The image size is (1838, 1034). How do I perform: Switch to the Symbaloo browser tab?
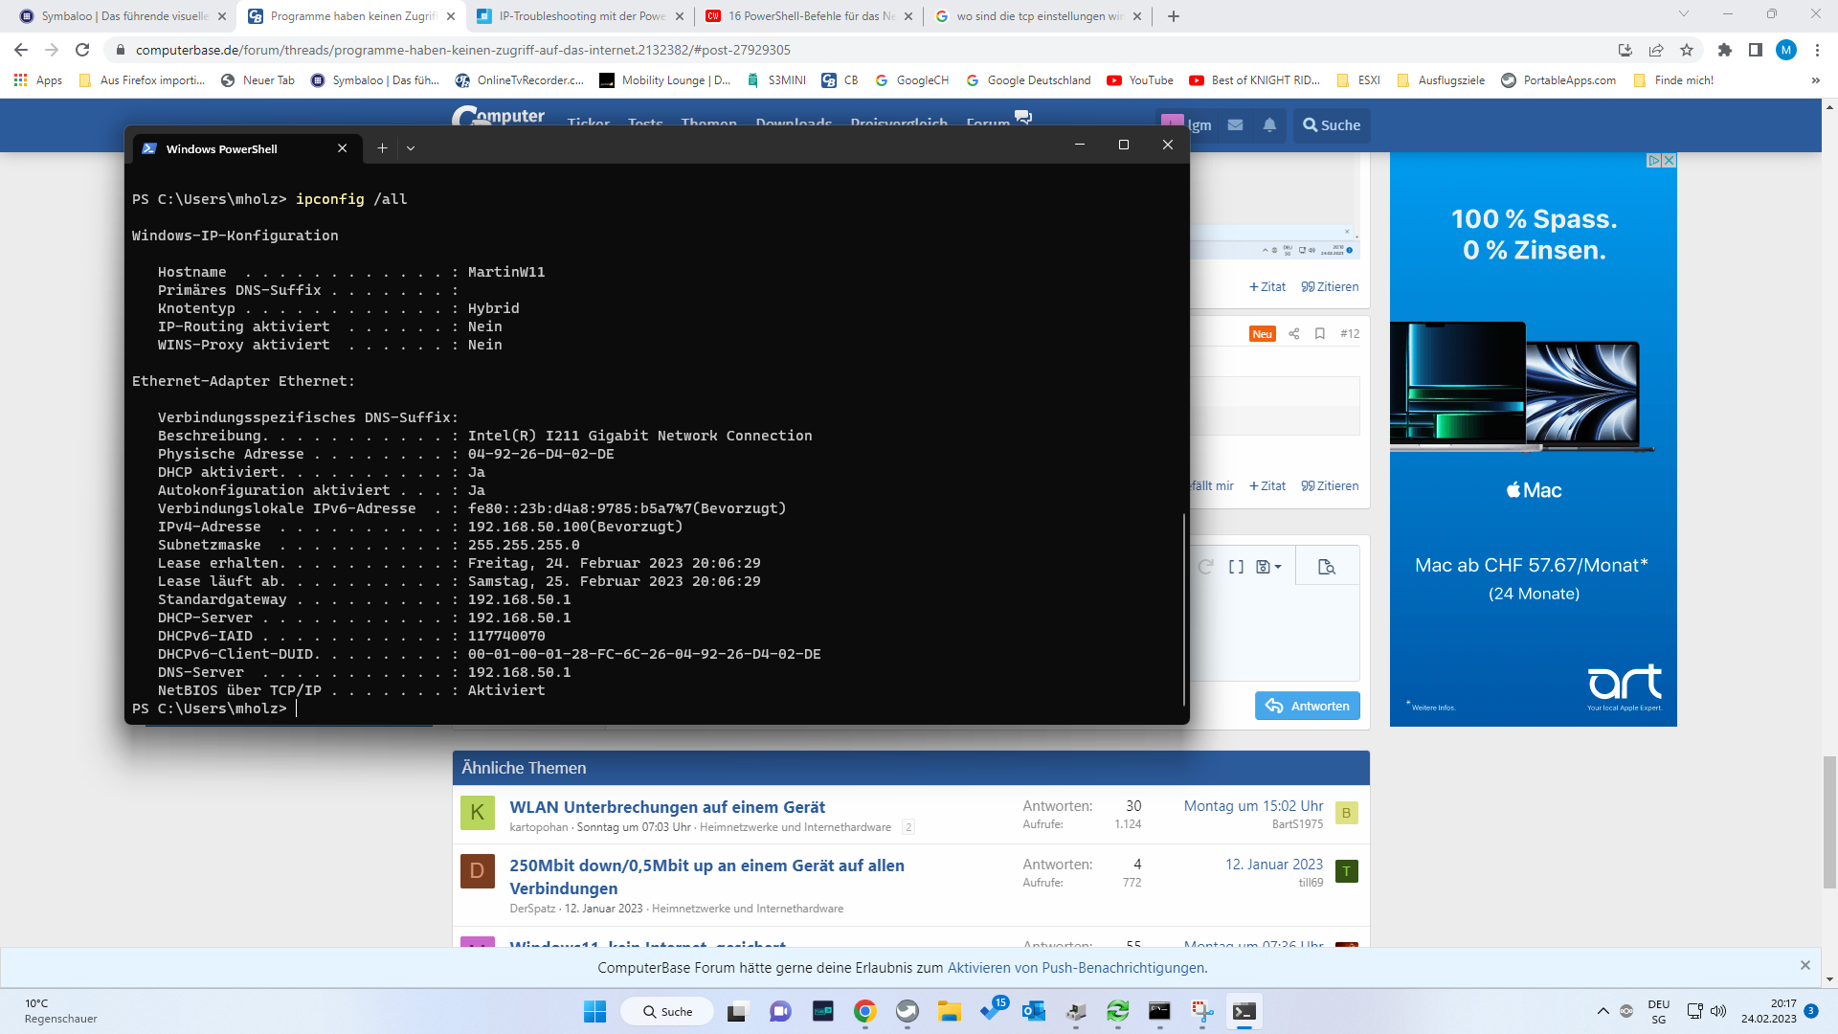[x=124, y=16]
